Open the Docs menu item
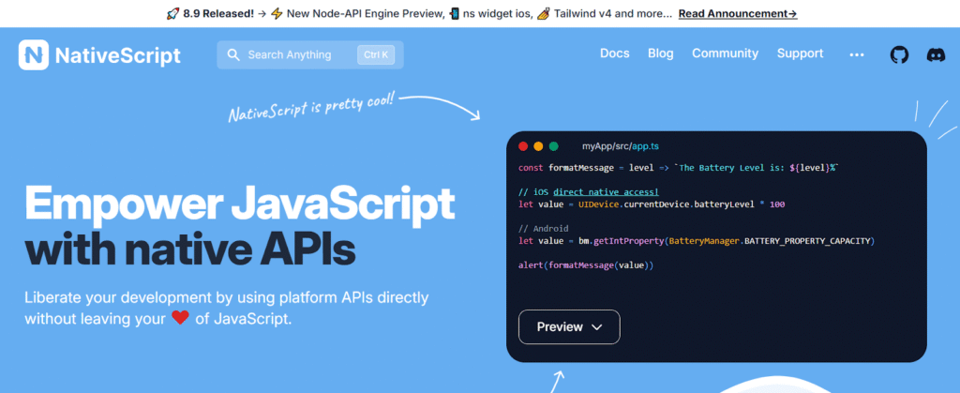The image size is (960, 393). click(x=615, y=53)
